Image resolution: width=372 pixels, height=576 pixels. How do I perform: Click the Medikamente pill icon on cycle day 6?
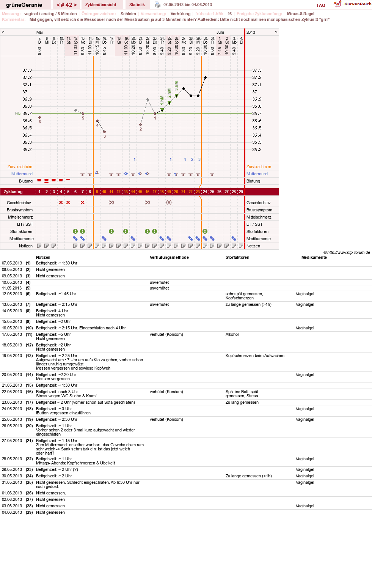[x=75, y=239]
